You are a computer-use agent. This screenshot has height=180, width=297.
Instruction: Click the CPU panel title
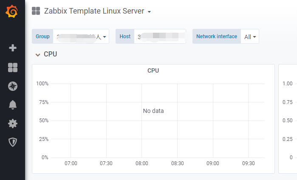click(153, 70)
